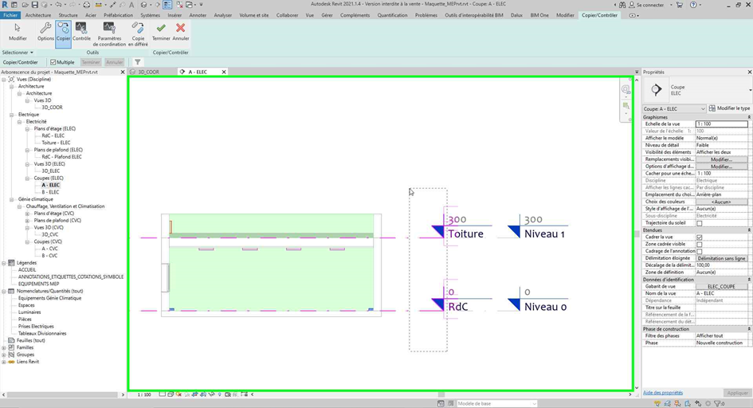Select the Modifier arrow tool
The width and height of the screenshot is (753, 408).
tap(18, 32)
